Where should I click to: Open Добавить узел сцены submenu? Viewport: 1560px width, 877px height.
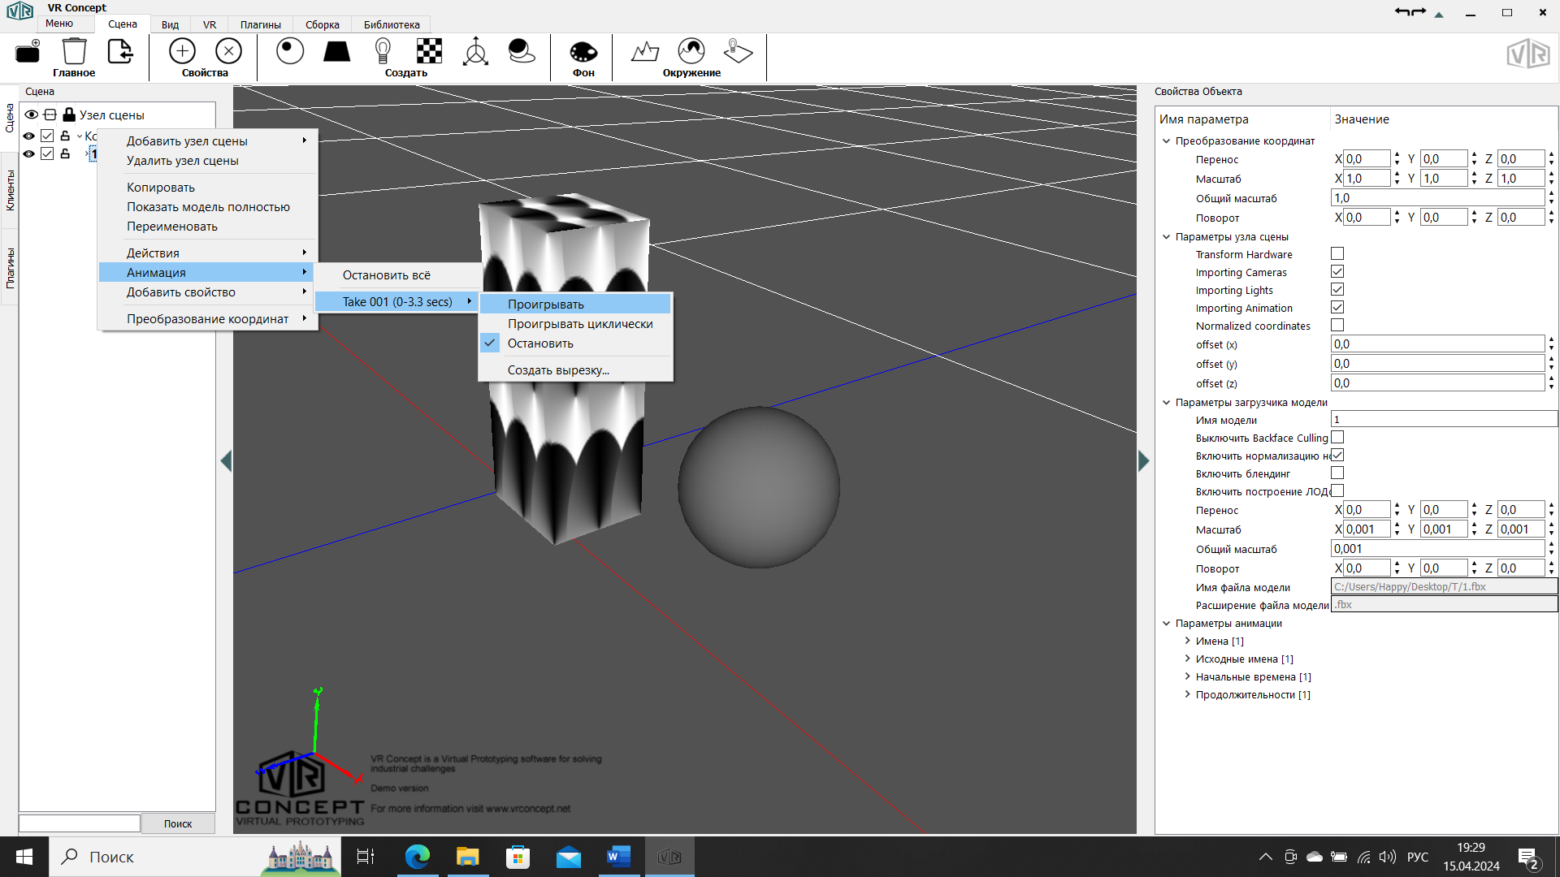(208, 140)
